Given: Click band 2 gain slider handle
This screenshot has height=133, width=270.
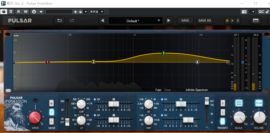Looking at the screenshot, I should pyautogui.click(x=114, y=104).
